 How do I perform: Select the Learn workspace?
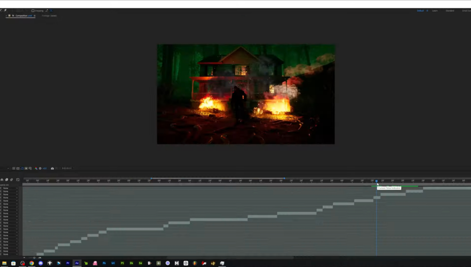435,11
